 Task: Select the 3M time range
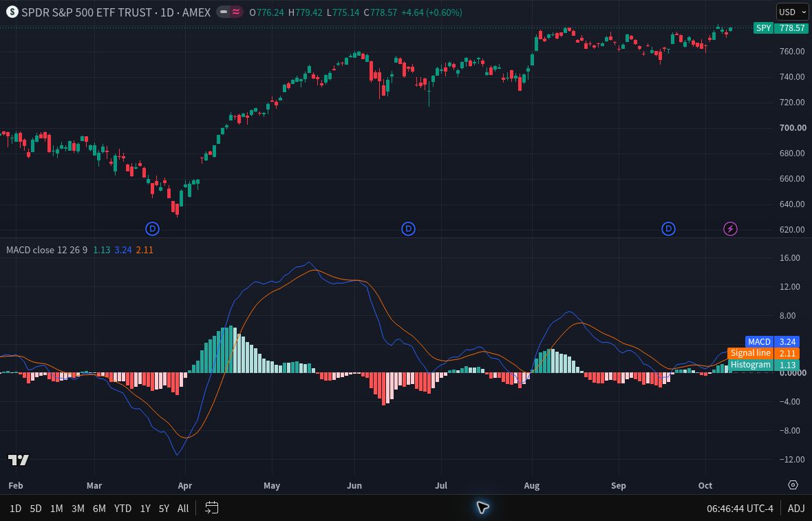pos(78,508)
